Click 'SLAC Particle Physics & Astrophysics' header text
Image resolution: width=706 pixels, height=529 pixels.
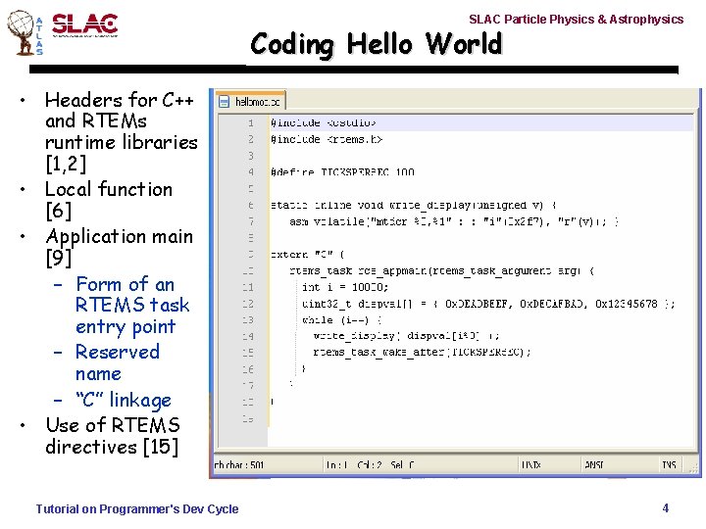(x=577, y=20)
